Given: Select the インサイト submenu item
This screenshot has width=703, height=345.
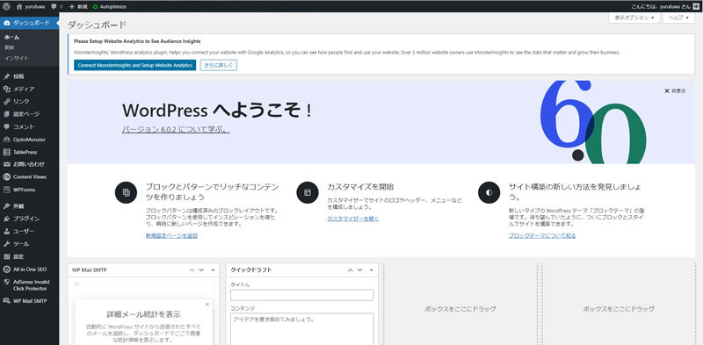Looking at the screenshot, I should click(x=16, y=58).
